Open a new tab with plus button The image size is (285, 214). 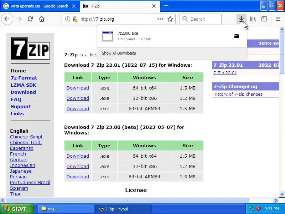coord(166,6)
